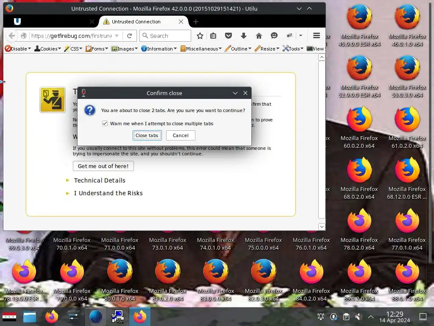Open Mozilla Firefox 84.0.2.0 x64 desktop icon
This screenshot has height=326, width=434.
312,281
